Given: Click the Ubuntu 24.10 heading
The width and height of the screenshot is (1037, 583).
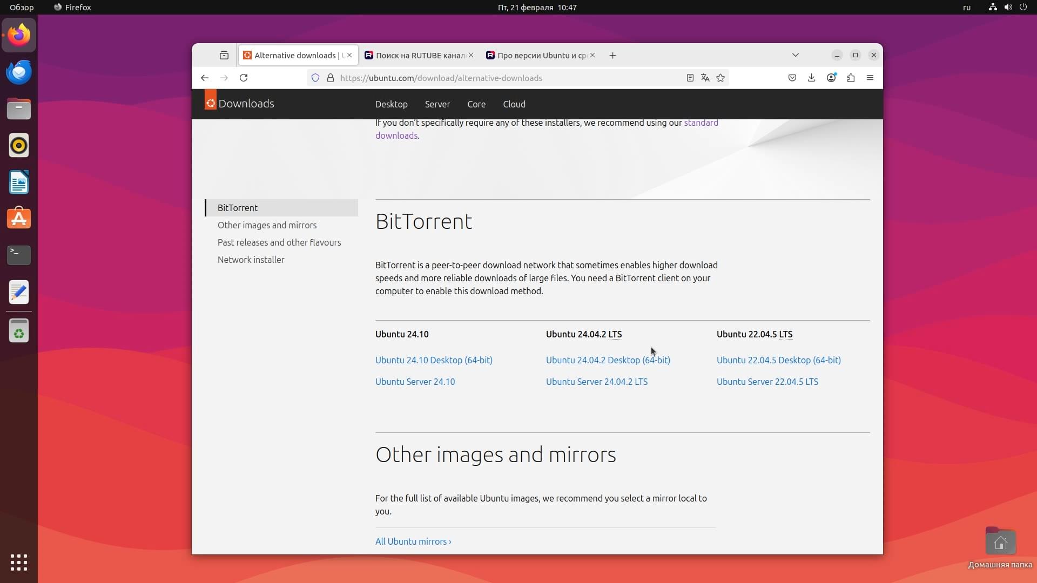Looking at the screenshot, I should click(x=402, y=334).
